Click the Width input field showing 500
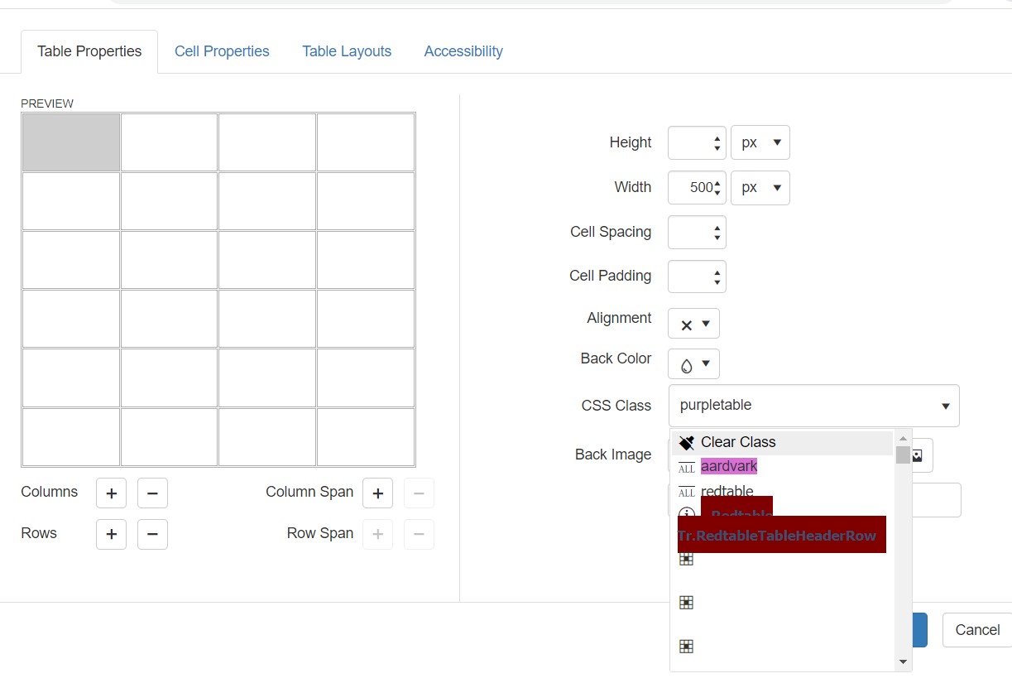This screenshot has width=1012, height=683. pos(690,187)
